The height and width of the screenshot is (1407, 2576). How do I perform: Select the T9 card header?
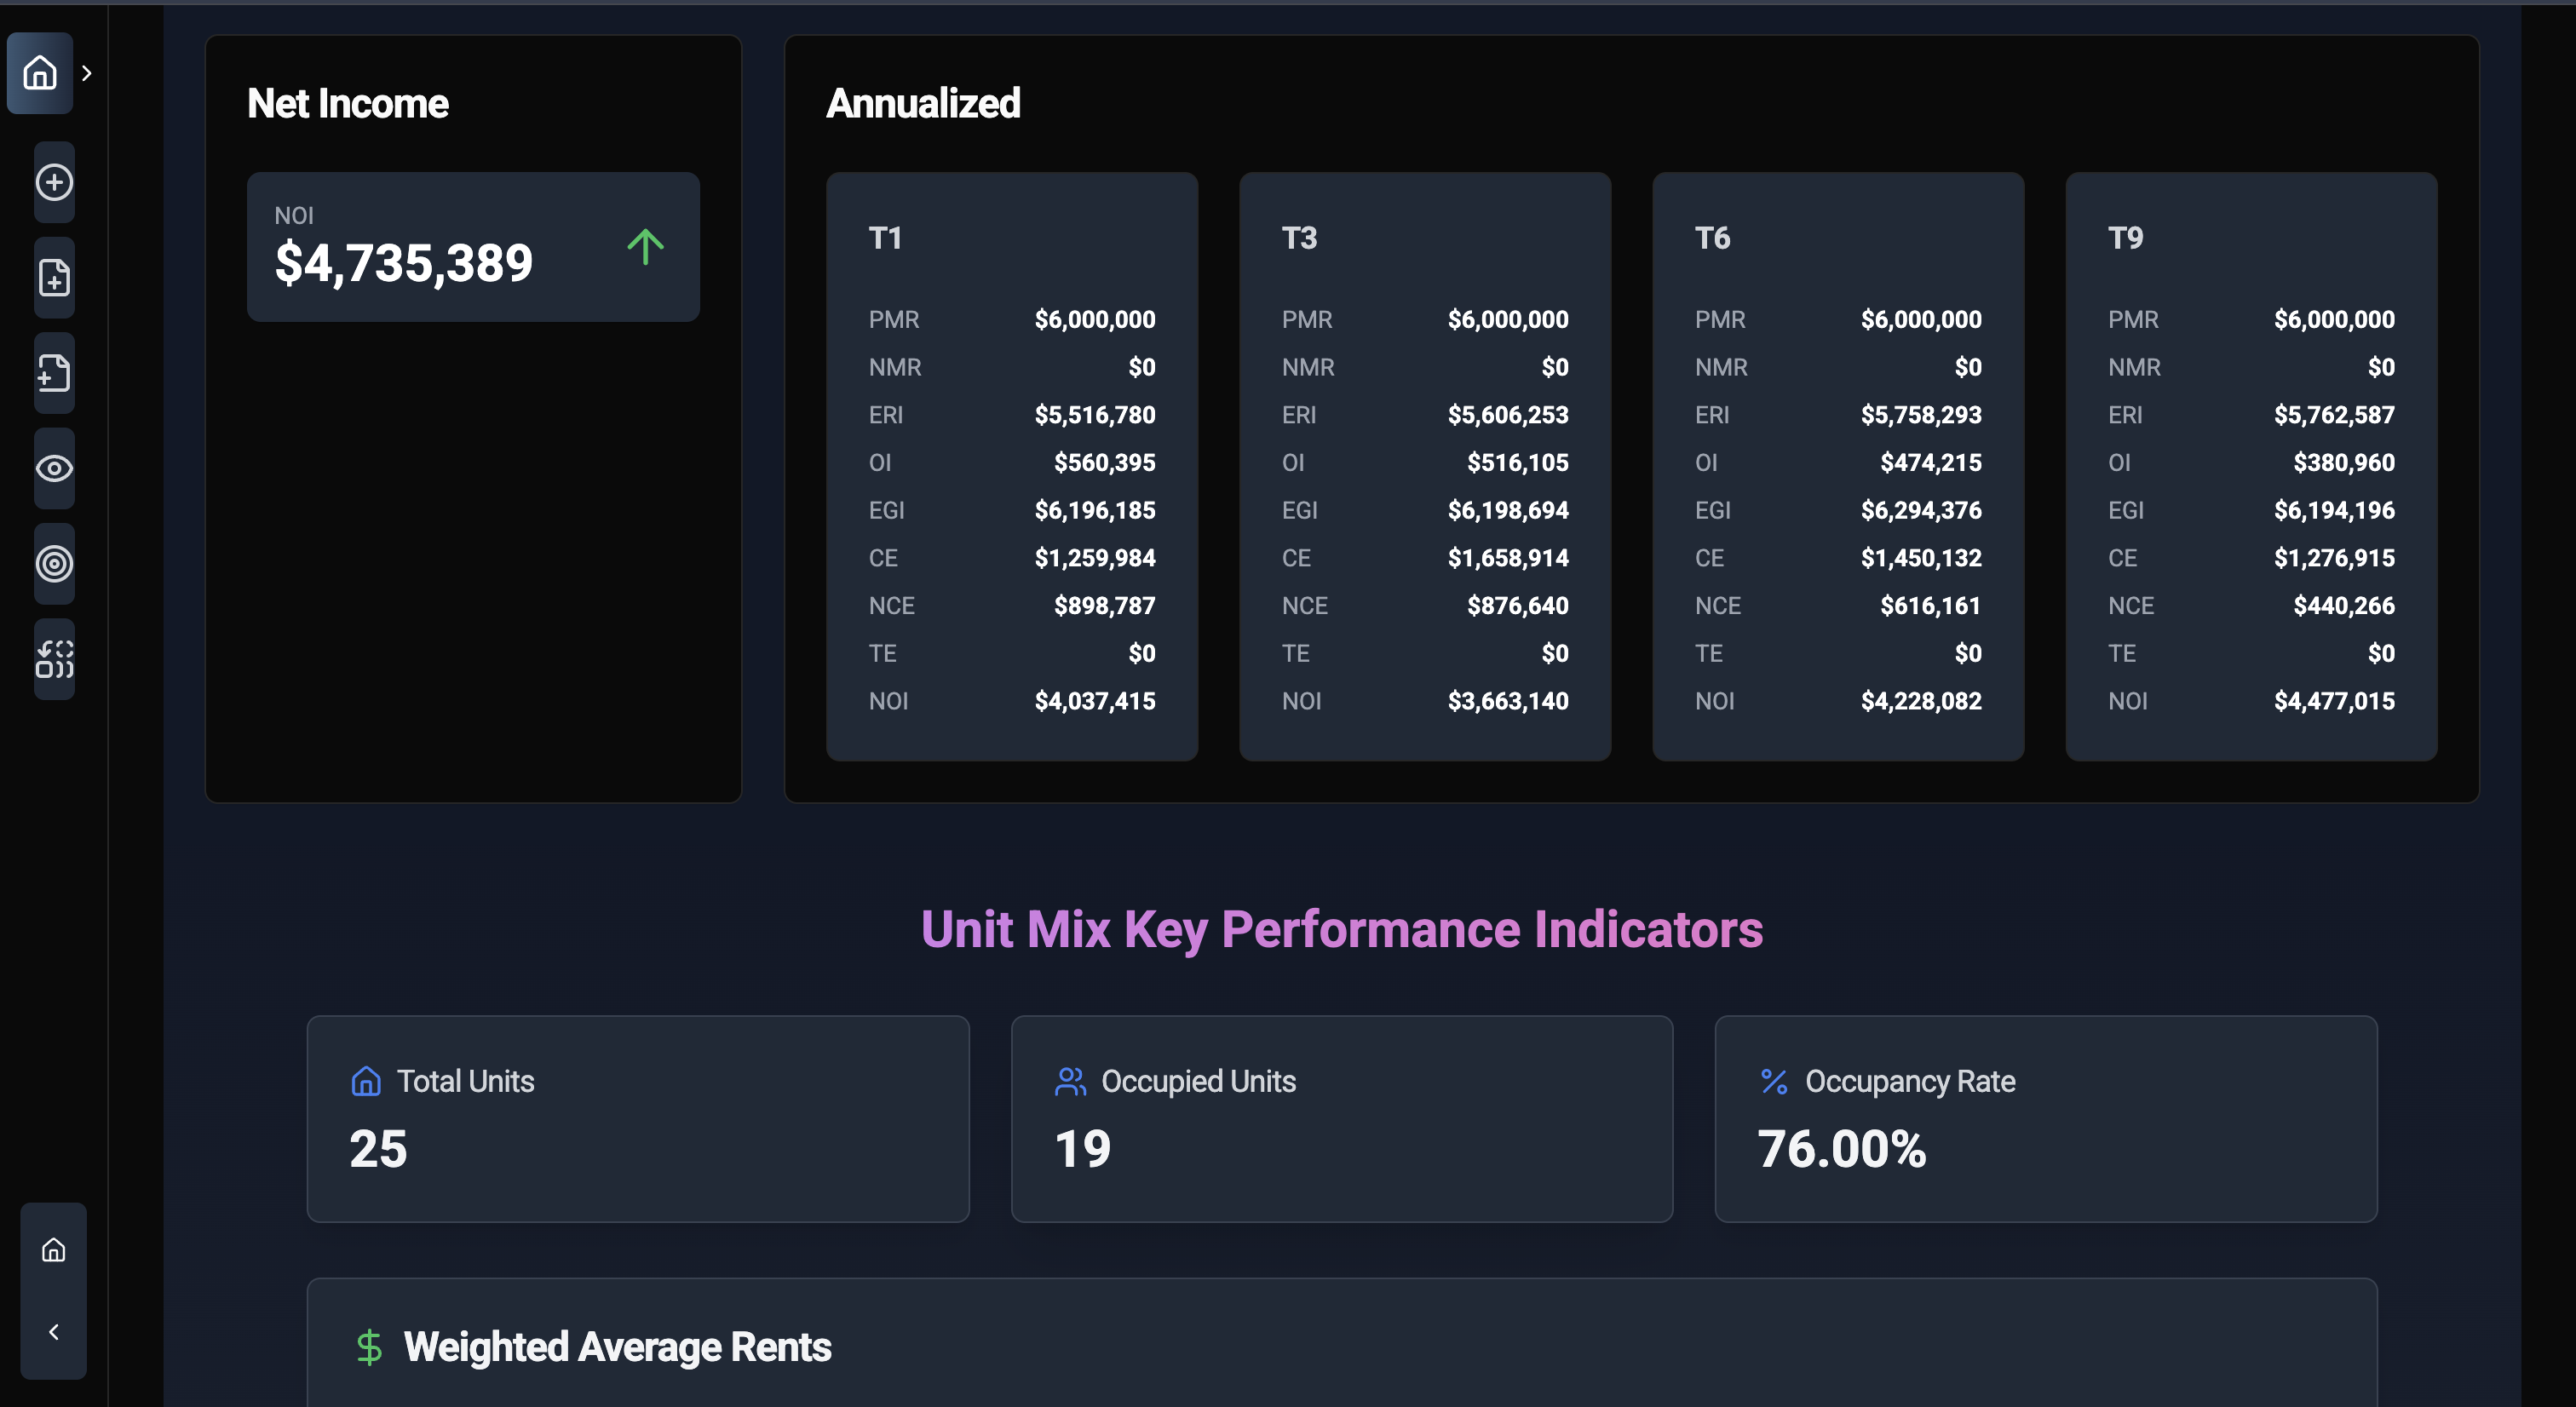pyautogui.click(x=2125, y=238)
